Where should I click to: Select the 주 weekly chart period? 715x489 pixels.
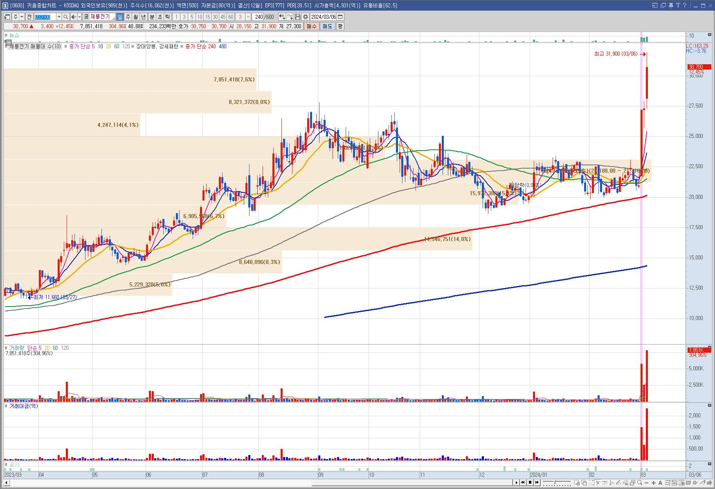[128, 17]
